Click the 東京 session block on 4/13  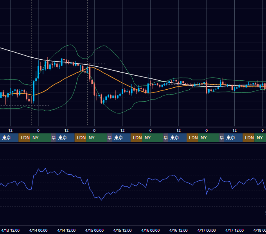tap(9, 138)
